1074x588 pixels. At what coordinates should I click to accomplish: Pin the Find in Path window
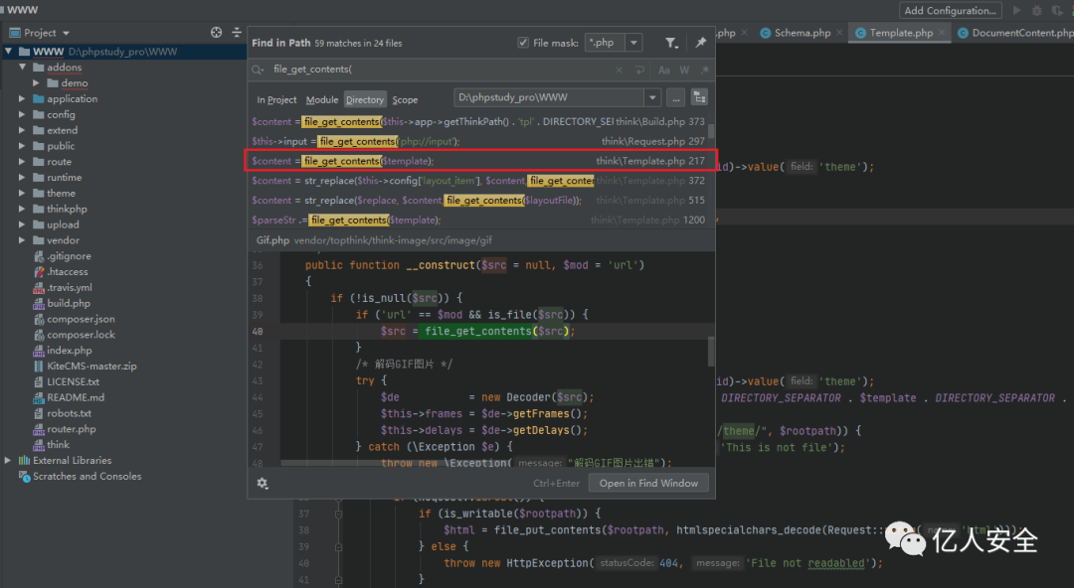701,44
